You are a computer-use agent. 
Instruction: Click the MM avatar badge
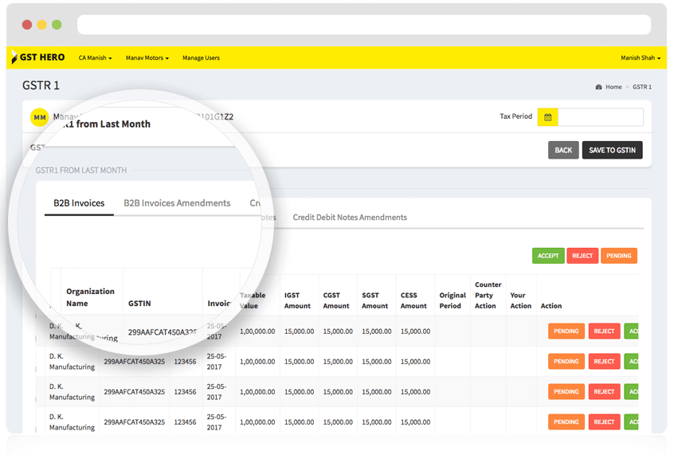[40, 117]
